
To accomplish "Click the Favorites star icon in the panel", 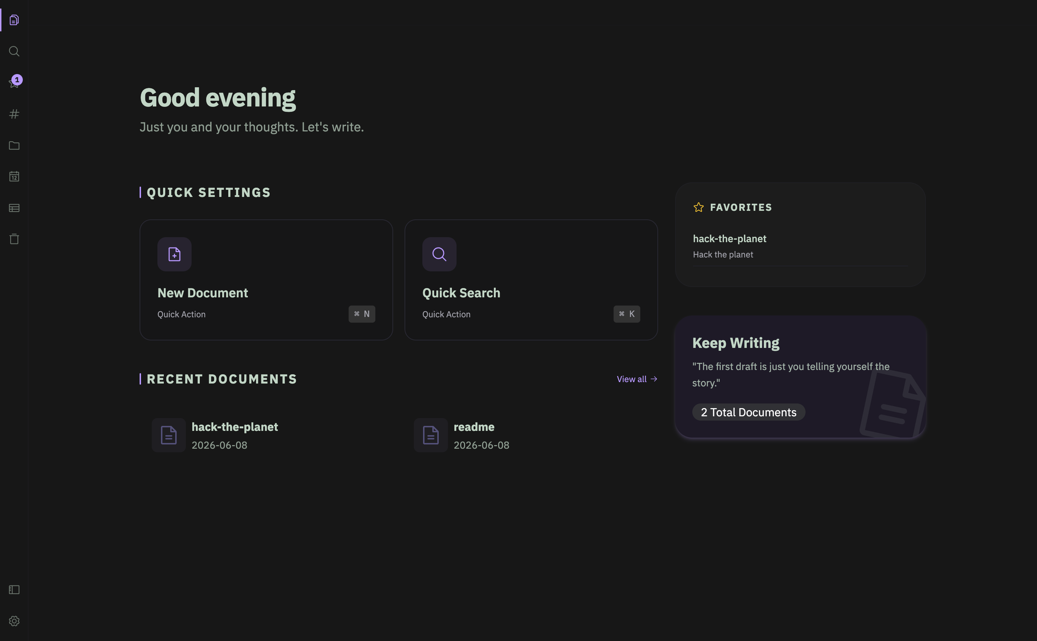I will pyautogui.click(x=699, y=207).
